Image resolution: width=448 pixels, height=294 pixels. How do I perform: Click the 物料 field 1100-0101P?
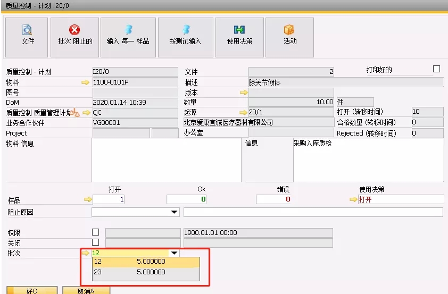pyautogui.click(x=135, y=82)
